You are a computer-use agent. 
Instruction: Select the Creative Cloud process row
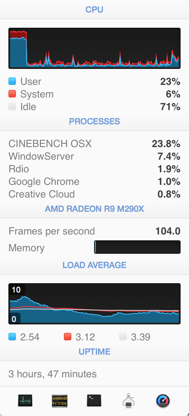(94, 194)
